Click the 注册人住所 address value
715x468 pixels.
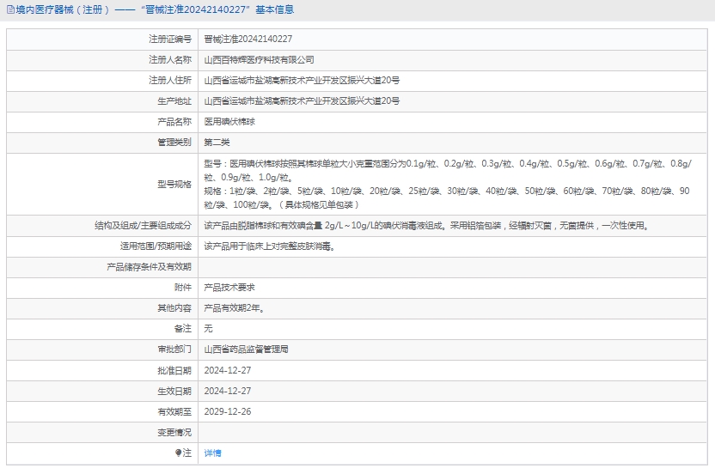(301, 81)
